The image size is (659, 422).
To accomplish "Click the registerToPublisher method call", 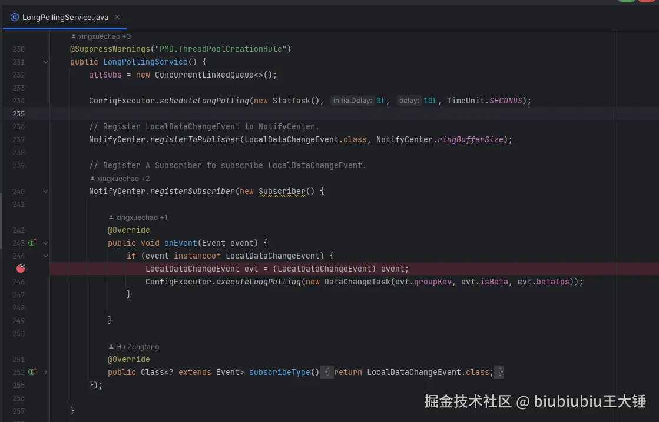I will click(x=195, y=139).
